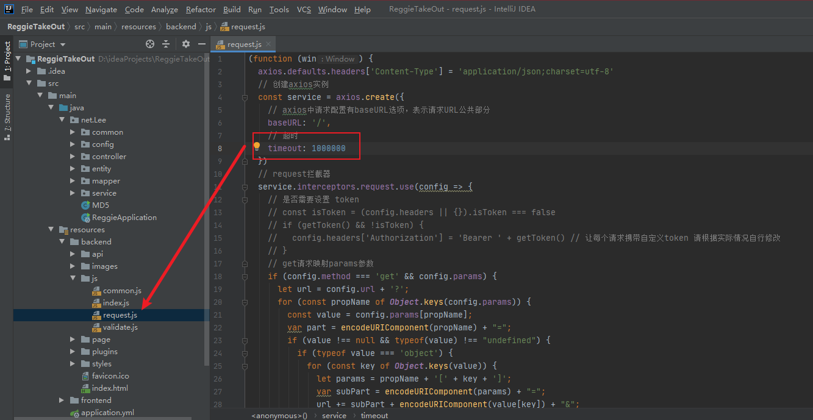Open the Window menu

pos(332,9)
